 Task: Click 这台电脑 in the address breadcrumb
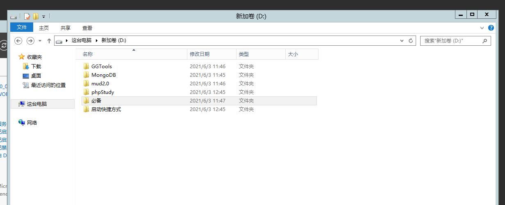coord(82,40)
